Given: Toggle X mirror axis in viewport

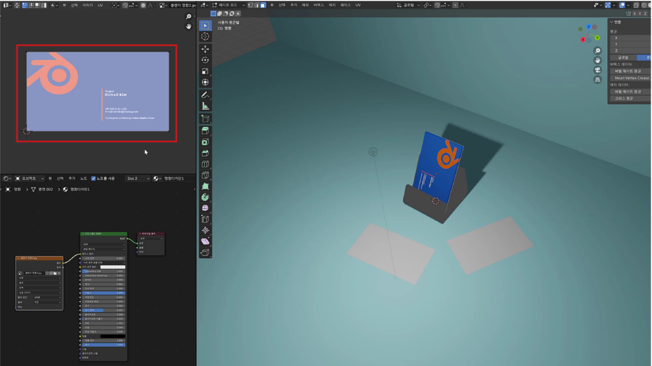Looking at the screenshot, I should pos(634,13).
